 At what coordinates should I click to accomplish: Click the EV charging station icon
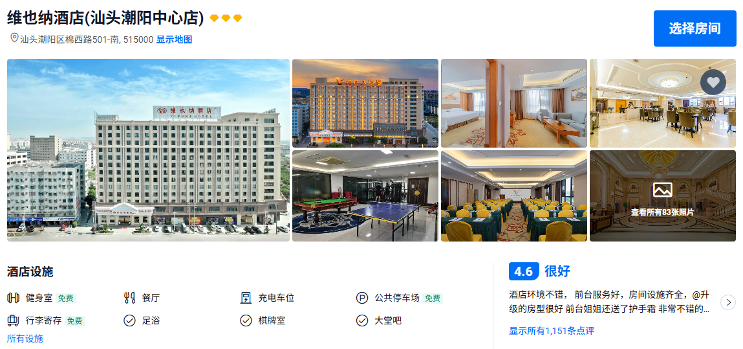(x=246, y=298)
